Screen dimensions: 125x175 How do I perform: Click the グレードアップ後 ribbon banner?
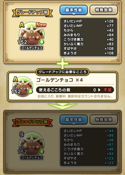click(32, 122)
